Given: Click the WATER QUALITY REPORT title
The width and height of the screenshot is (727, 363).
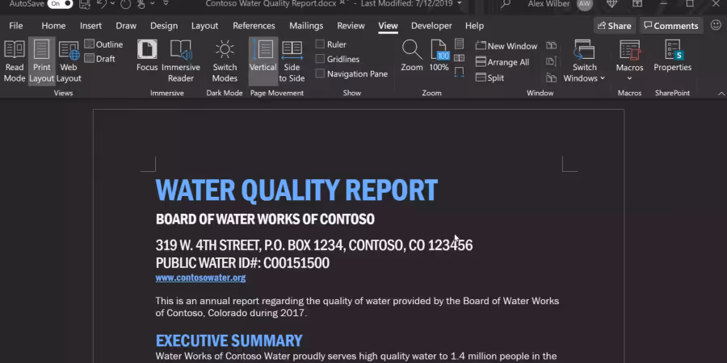Looking at the screenshot, I should point(296,190).
